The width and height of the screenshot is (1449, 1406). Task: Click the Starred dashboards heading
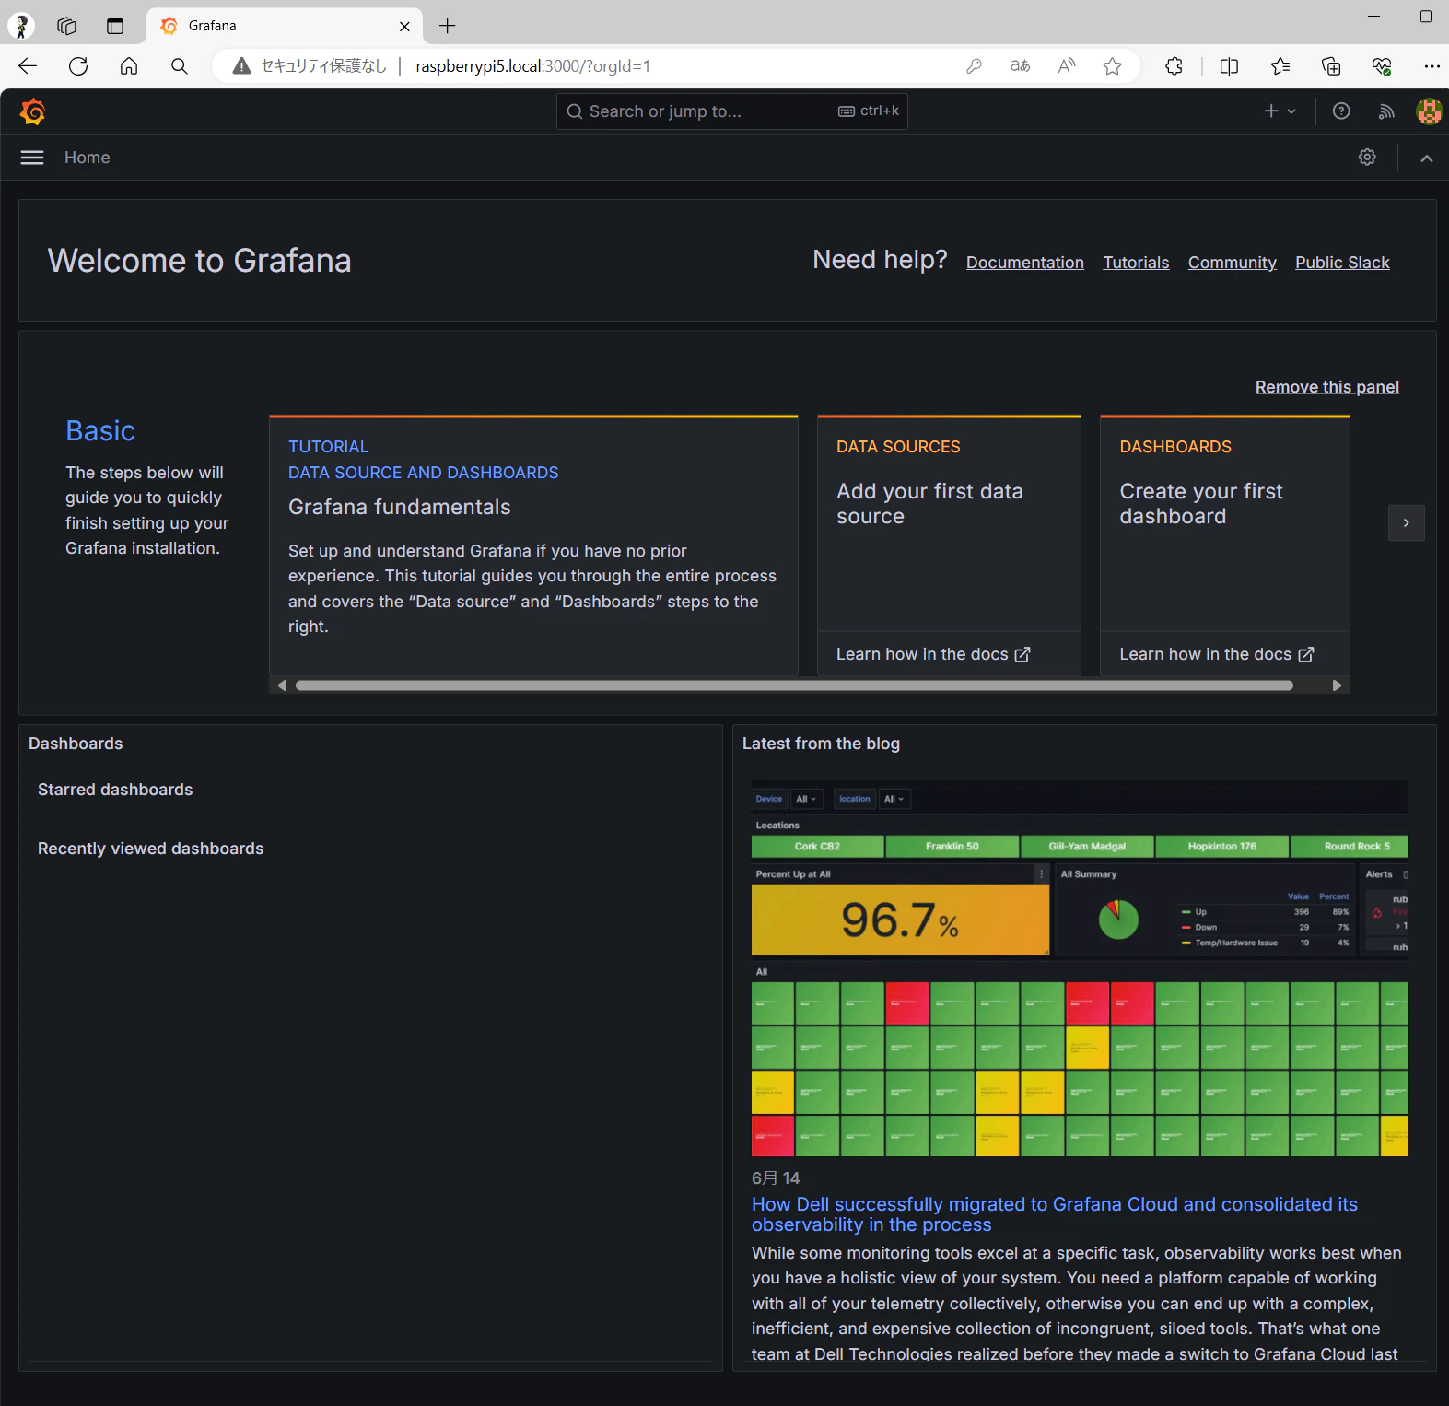(115, 790)
